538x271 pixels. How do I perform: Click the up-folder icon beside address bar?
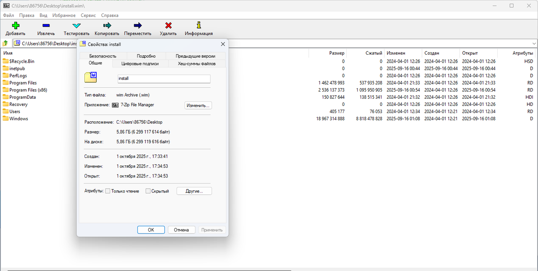coord(5,43)
